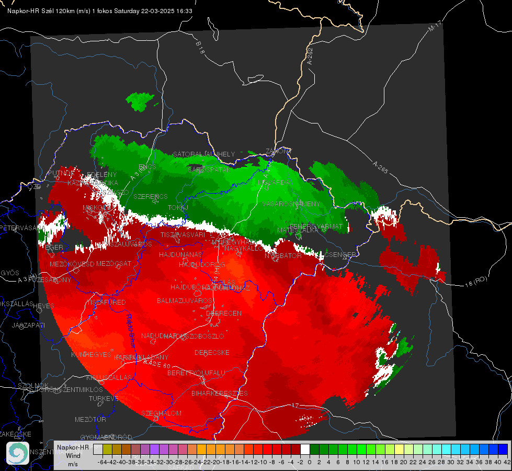Select the TOKAJ label
This screenshot has height=471, width=512.
[x=178, y=208]
